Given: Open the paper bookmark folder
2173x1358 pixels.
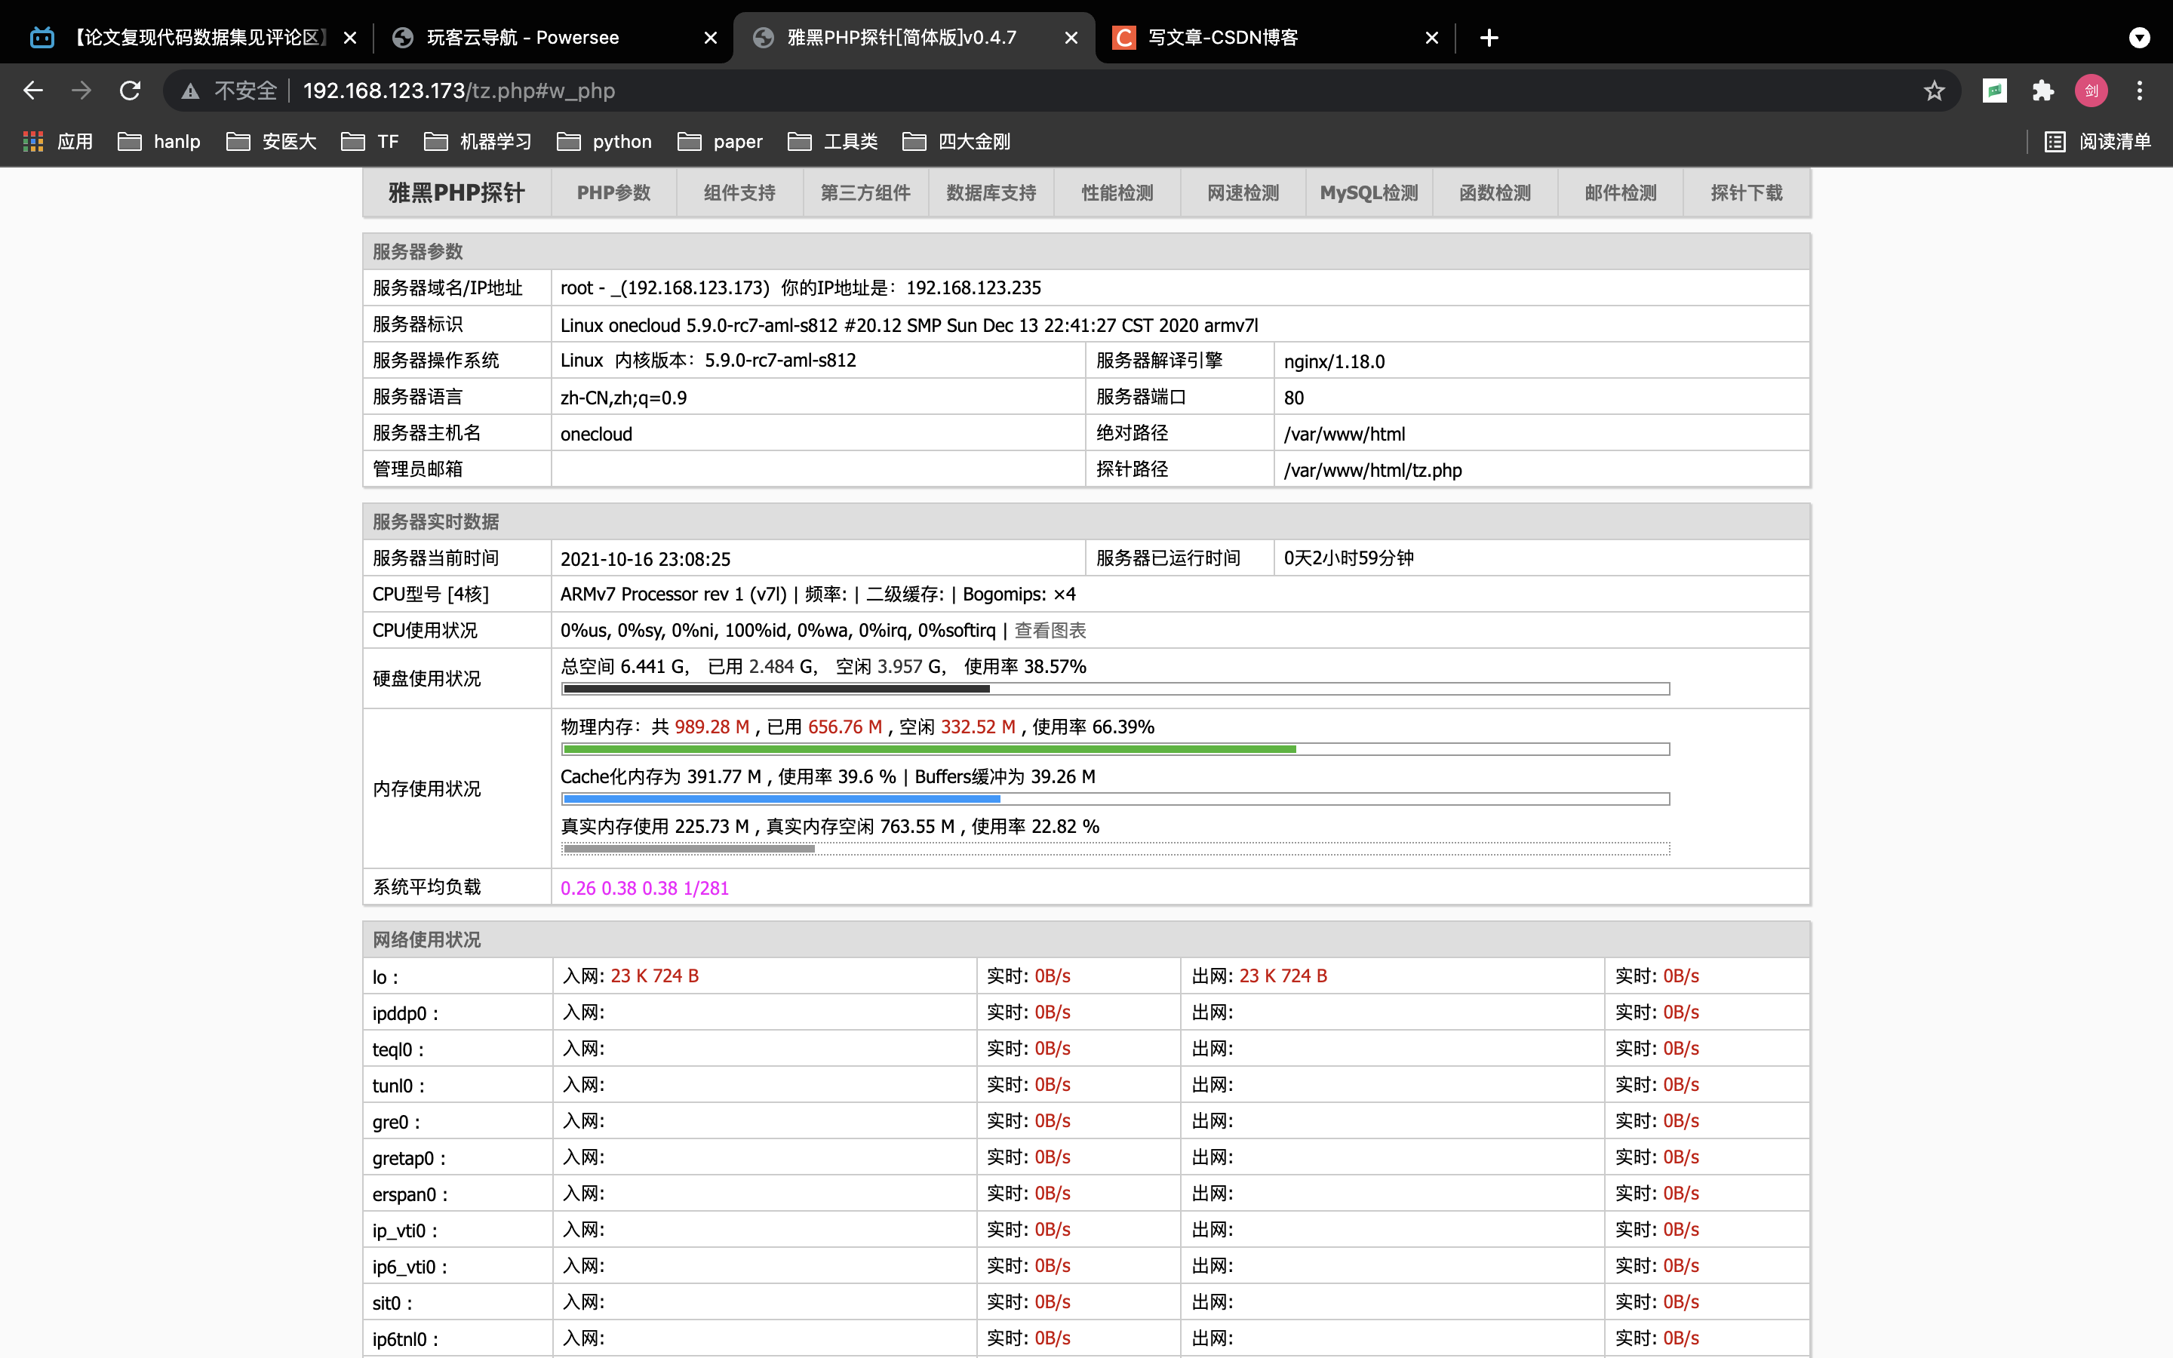Looking at the screenshot, I should 720,141.
